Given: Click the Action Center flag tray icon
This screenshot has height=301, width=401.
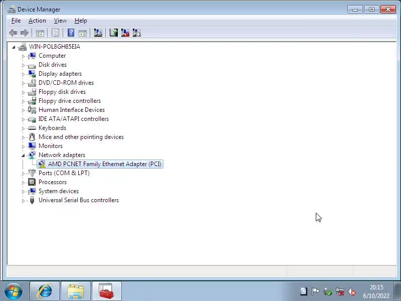Looking at the screenshot, I should [316, 291].
